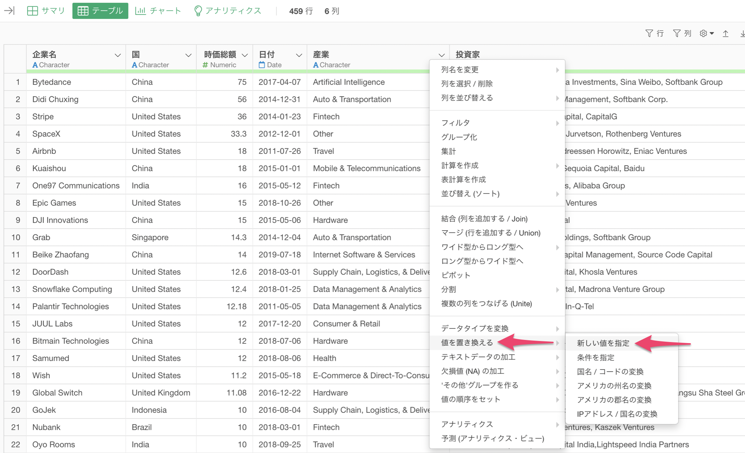Click ピボット in the menu
745x453 pixels.
coord(497,275)
